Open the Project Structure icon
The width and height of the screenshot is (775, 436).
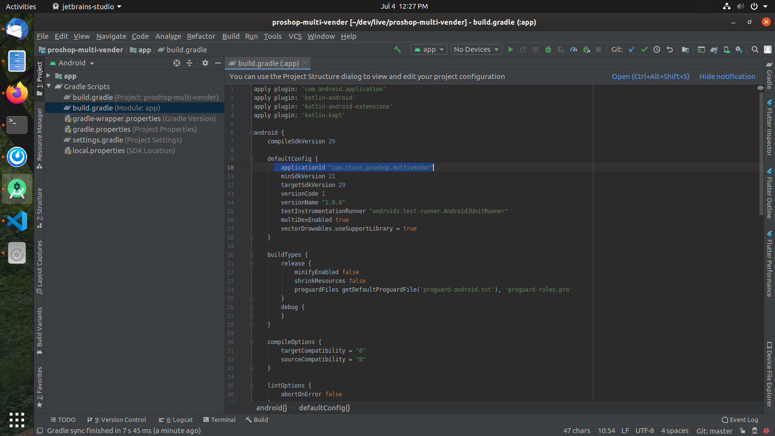tap(685, 49)
